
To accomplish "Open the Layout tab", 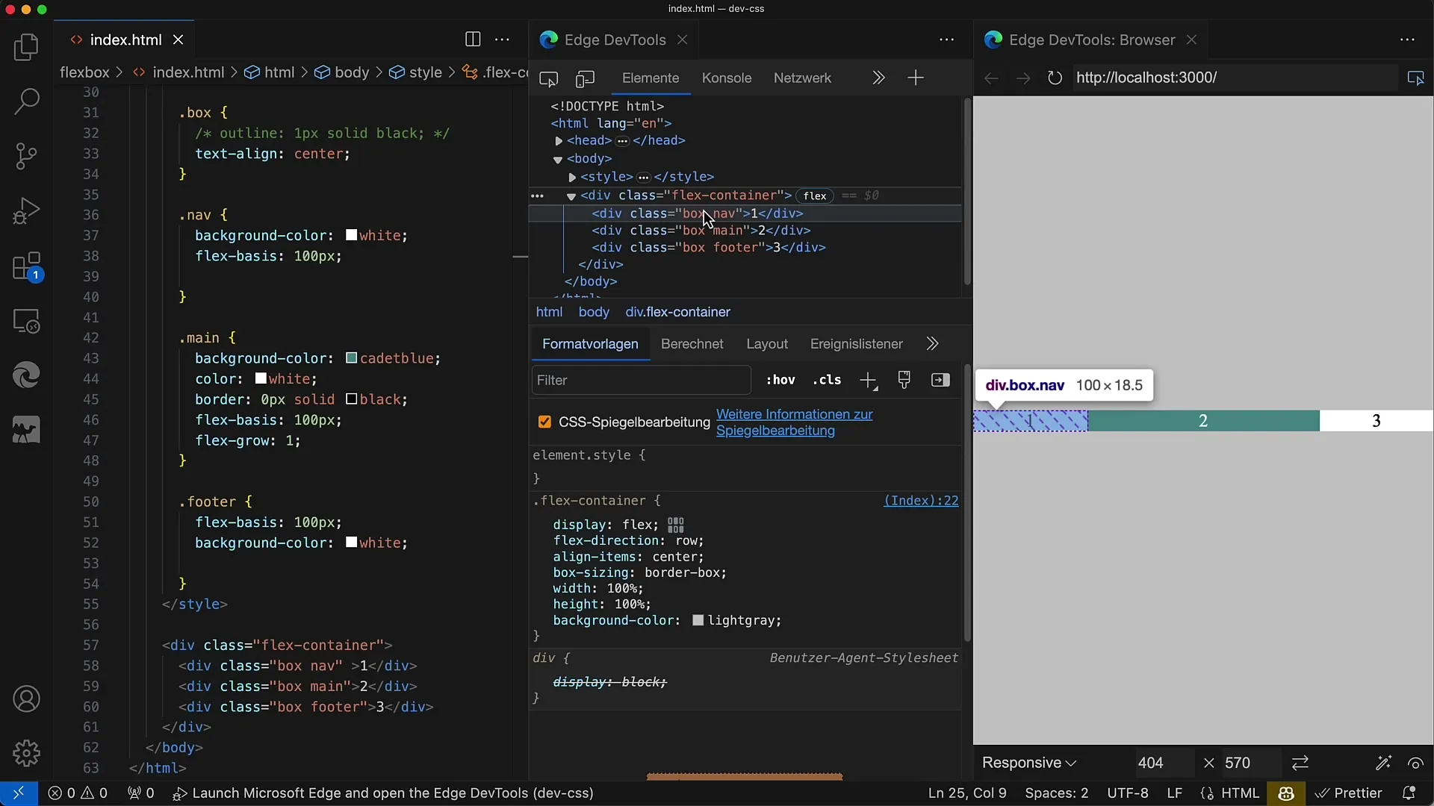I will click(x=767, y=344).
